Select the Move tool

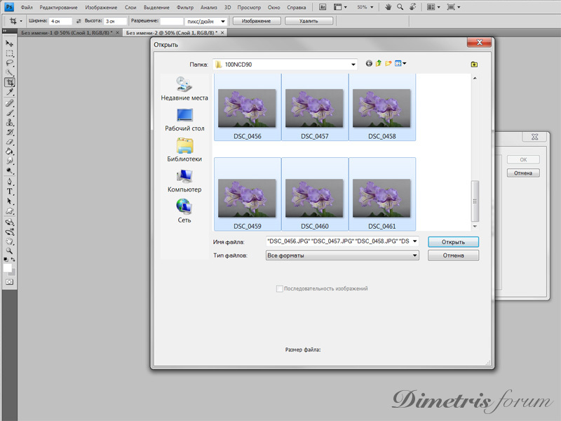point(10,44)
